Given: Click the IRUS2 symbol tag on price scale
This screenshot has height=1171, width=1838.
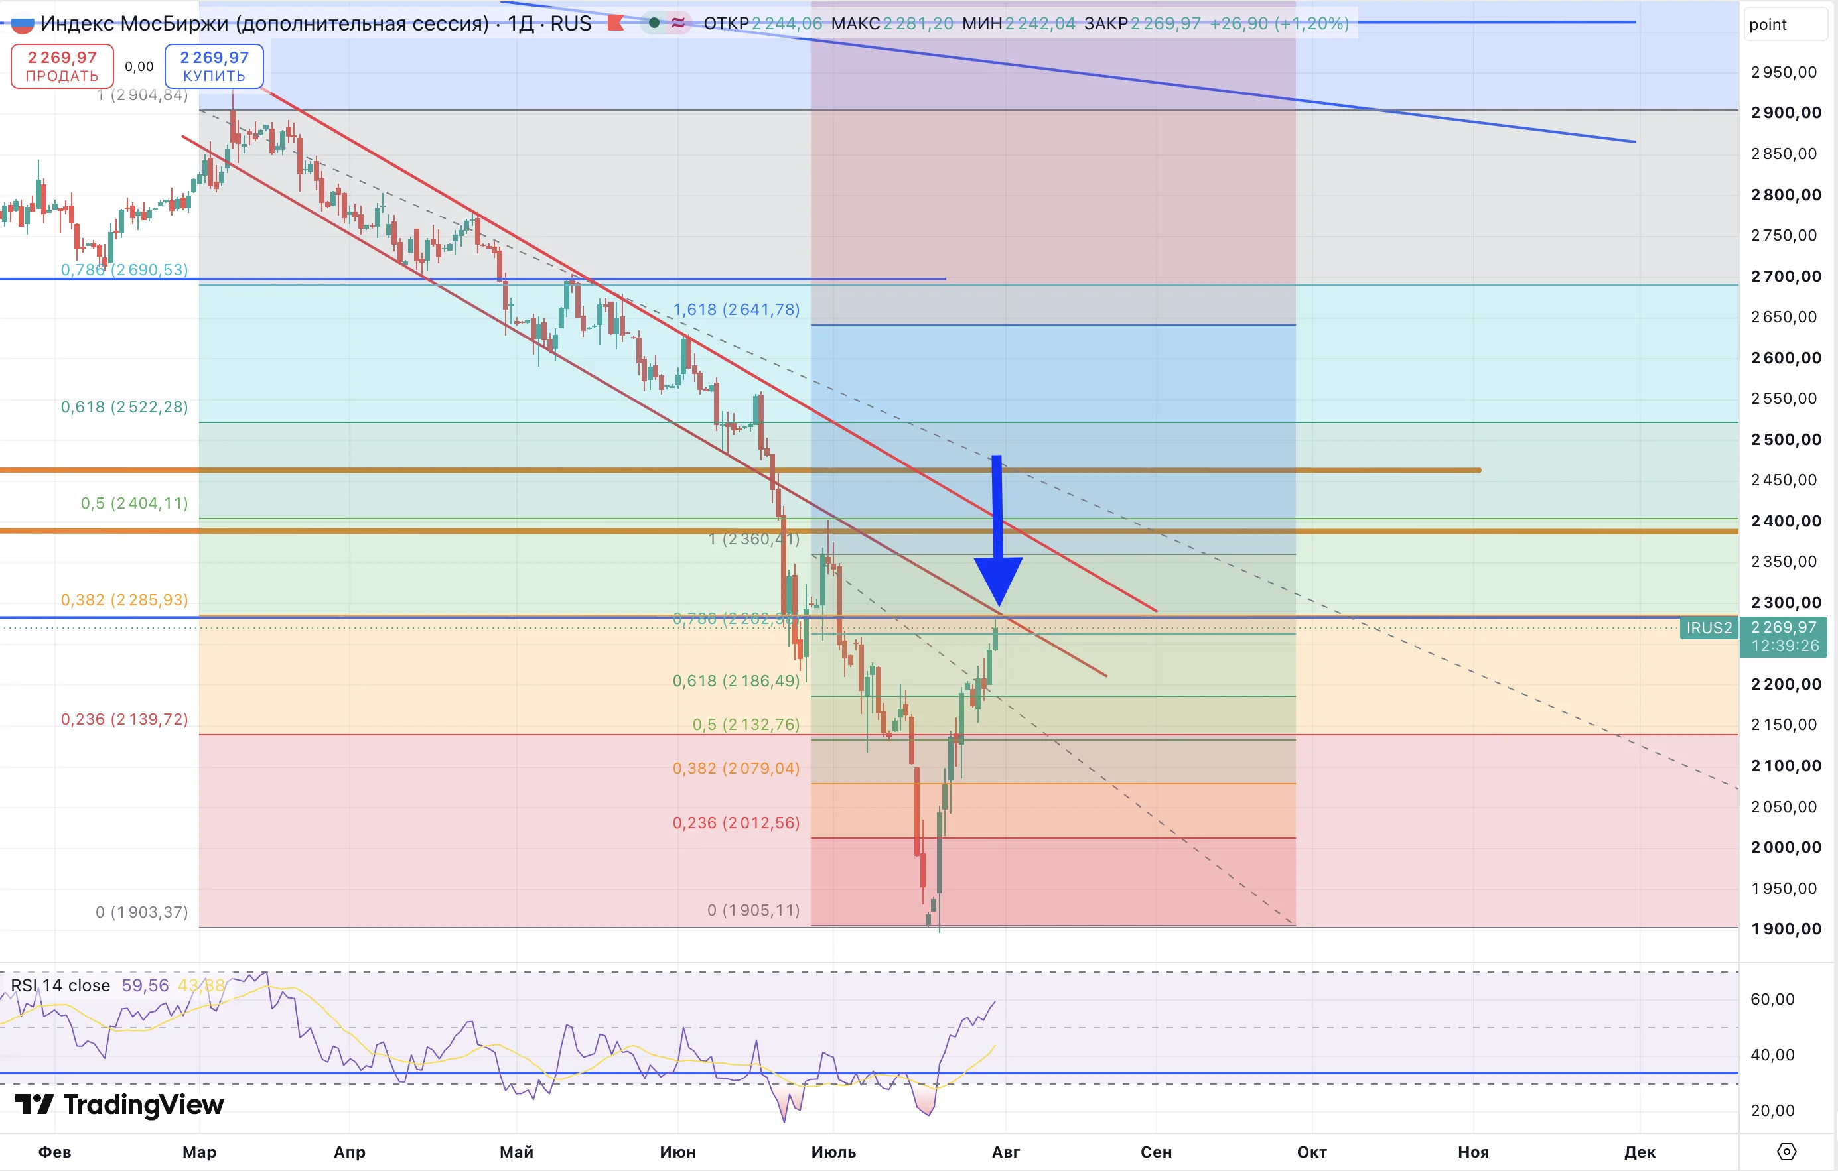Looking at the screenshot, I should [1709, 628].
